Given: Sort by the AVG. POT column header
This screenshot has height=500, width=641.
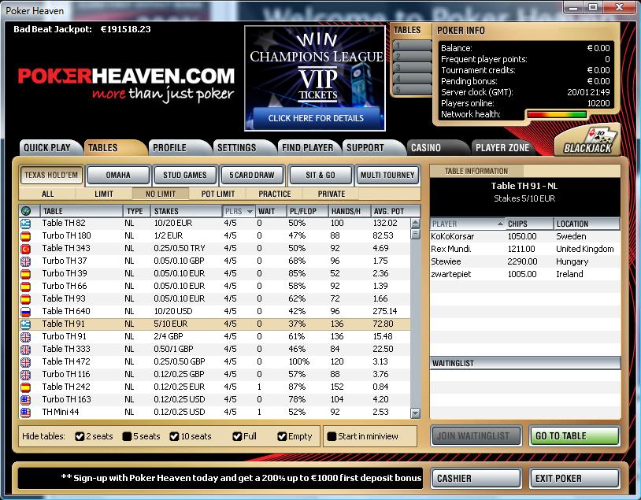Looking at the screenshot, I should pyautogui.click(x=395, y=211).
